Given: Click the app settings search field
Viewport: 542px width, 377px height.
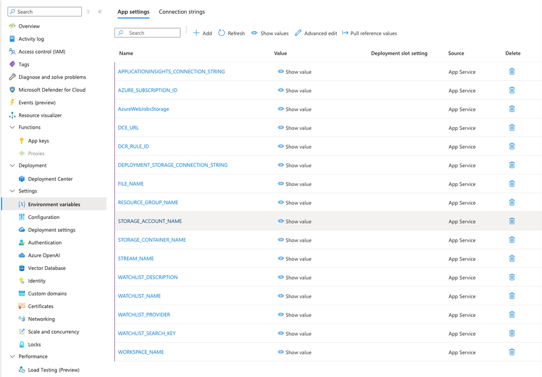Looking at the screenshot, I should pyautogui.click(x=147, y=33).
